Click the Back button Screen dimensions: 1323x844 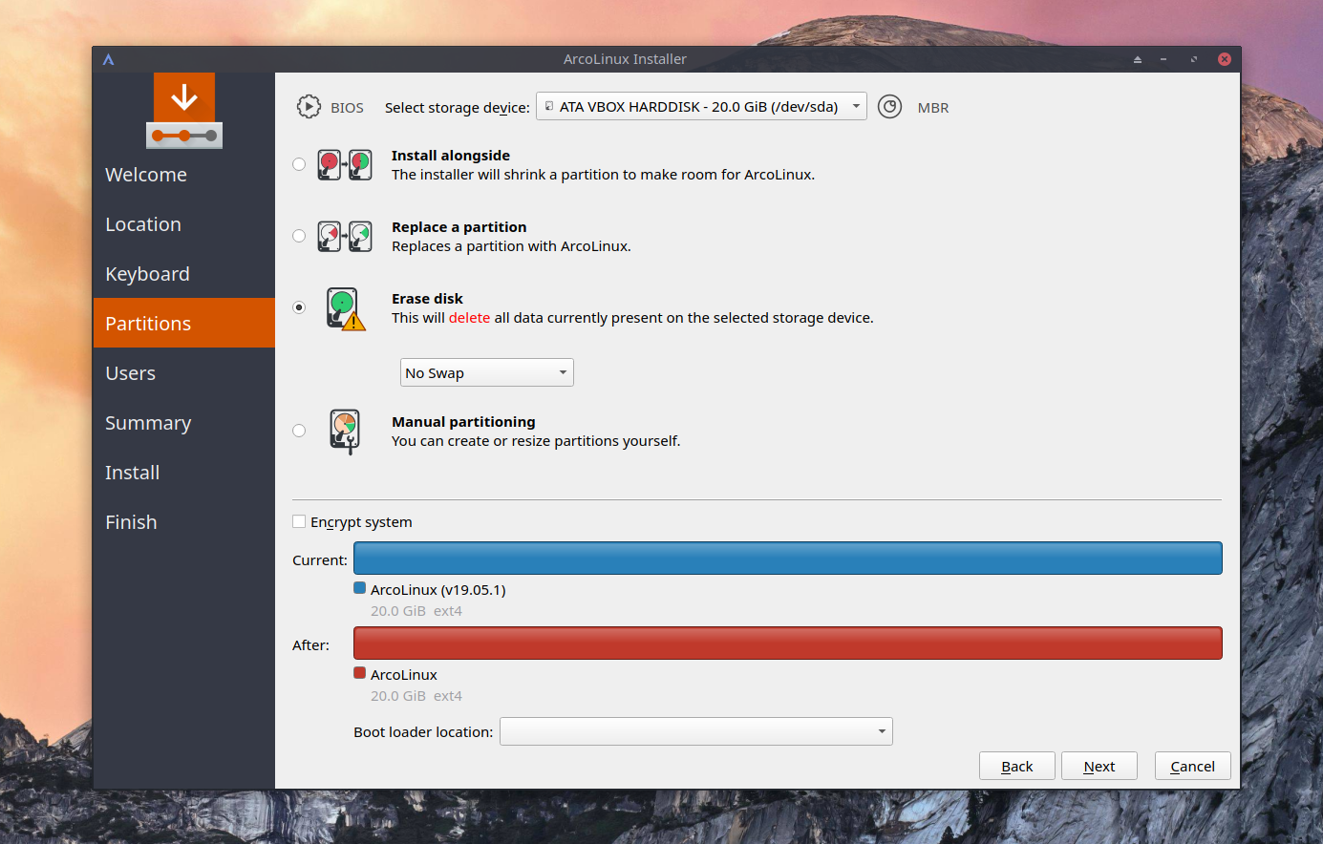1017,766
